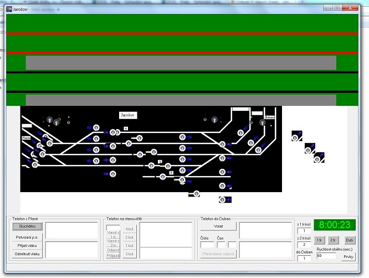Screen dimensions: 369x278
Task: Focus the Rychlost oběhu speed field
Action: 326,256
